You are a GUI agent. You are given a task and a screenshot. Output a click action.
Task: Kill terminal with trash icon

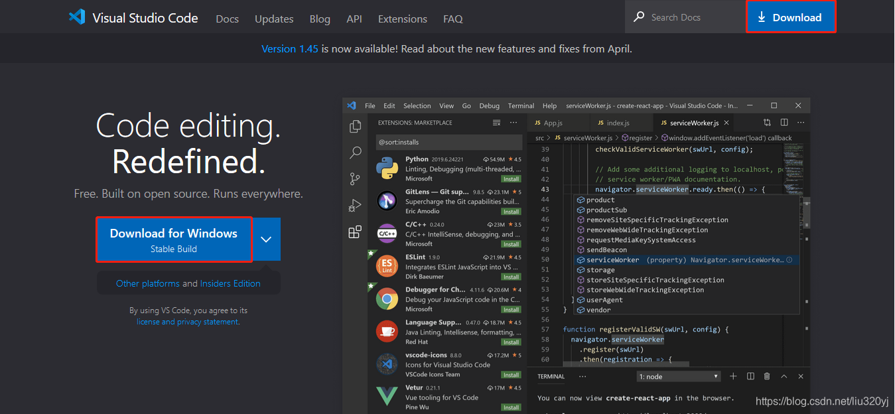767,376
